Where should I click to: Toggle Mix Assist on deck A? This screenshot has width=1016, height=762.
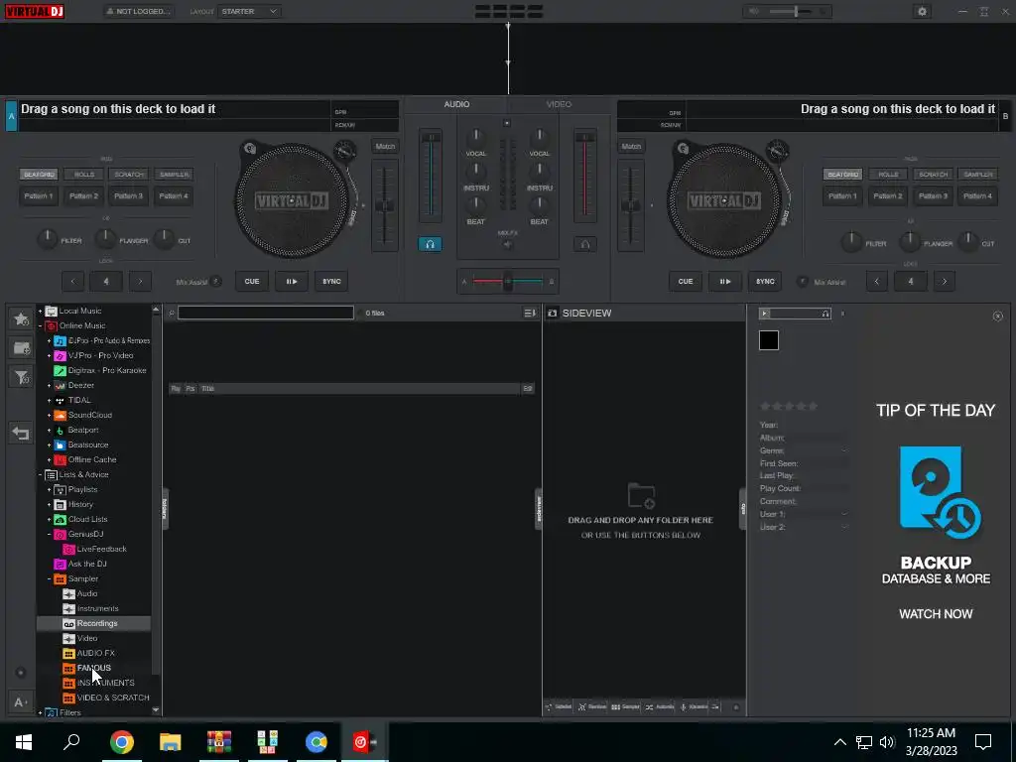(216, 281)
